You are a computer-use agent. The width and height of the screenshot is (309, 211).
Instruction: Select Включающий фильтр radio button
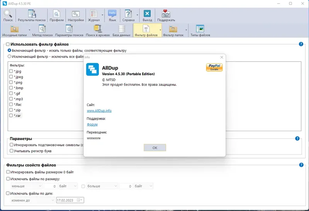click(x=9, y=51)
